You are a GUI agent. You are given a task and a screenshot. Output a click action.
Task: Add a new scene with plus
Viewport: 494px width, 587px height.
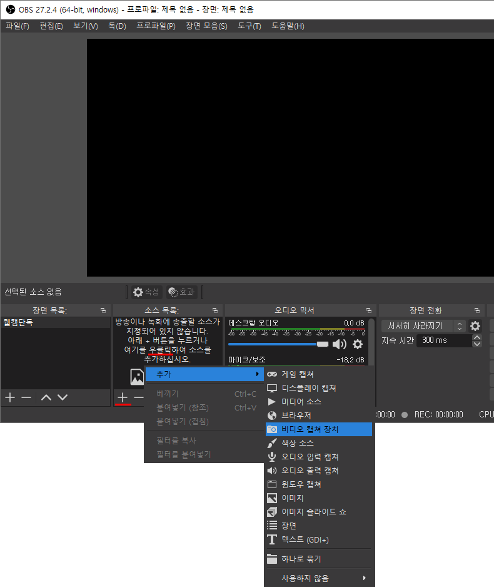coord(10,397)
